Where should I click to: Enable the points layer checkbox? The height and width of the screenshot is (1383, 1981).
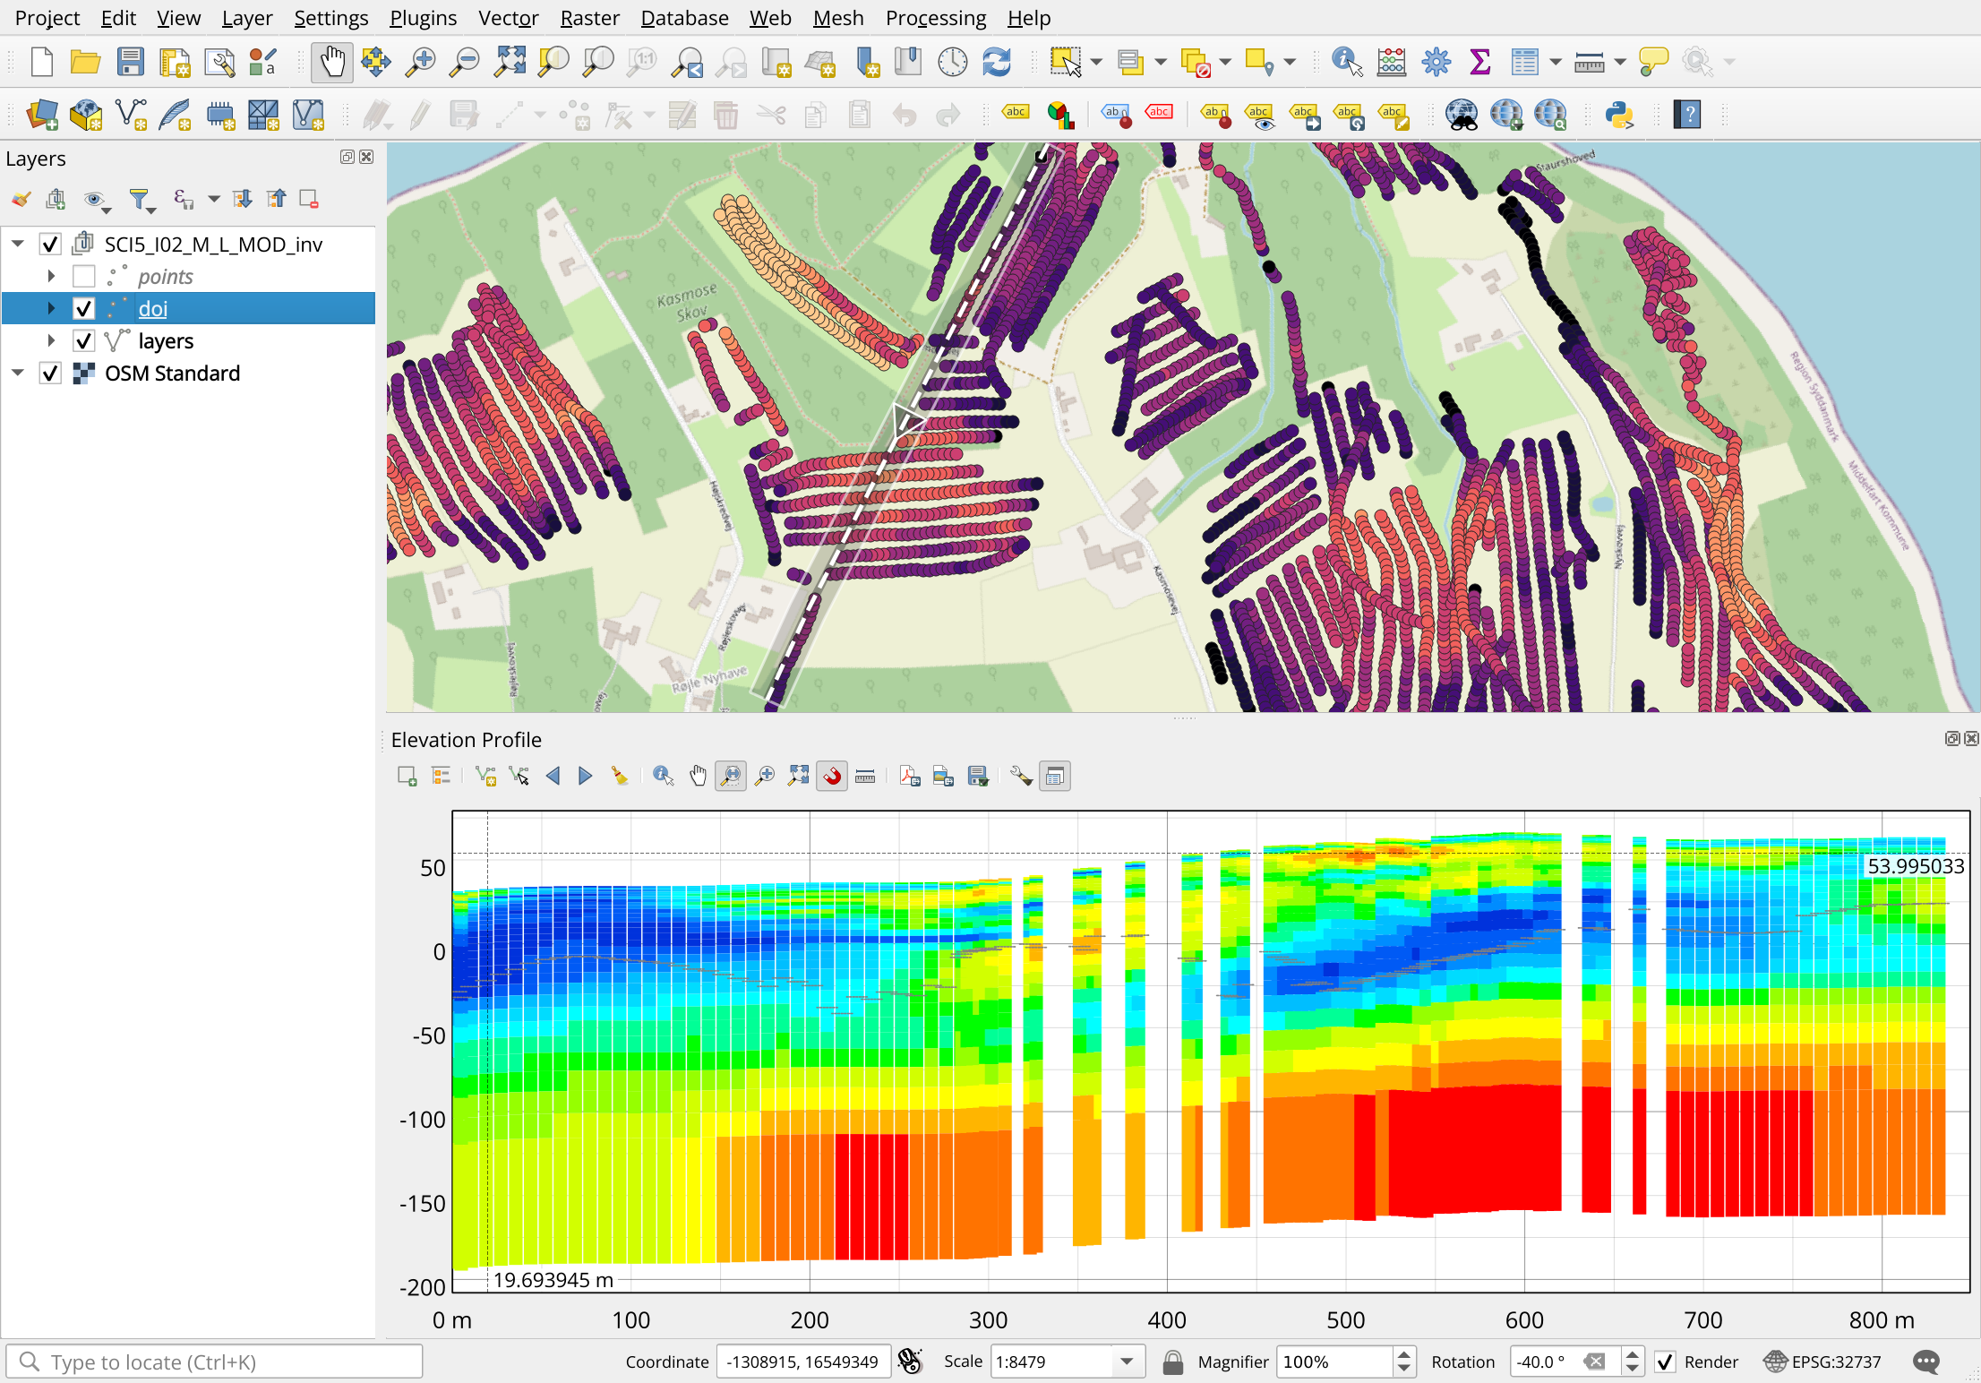[84, 277]
